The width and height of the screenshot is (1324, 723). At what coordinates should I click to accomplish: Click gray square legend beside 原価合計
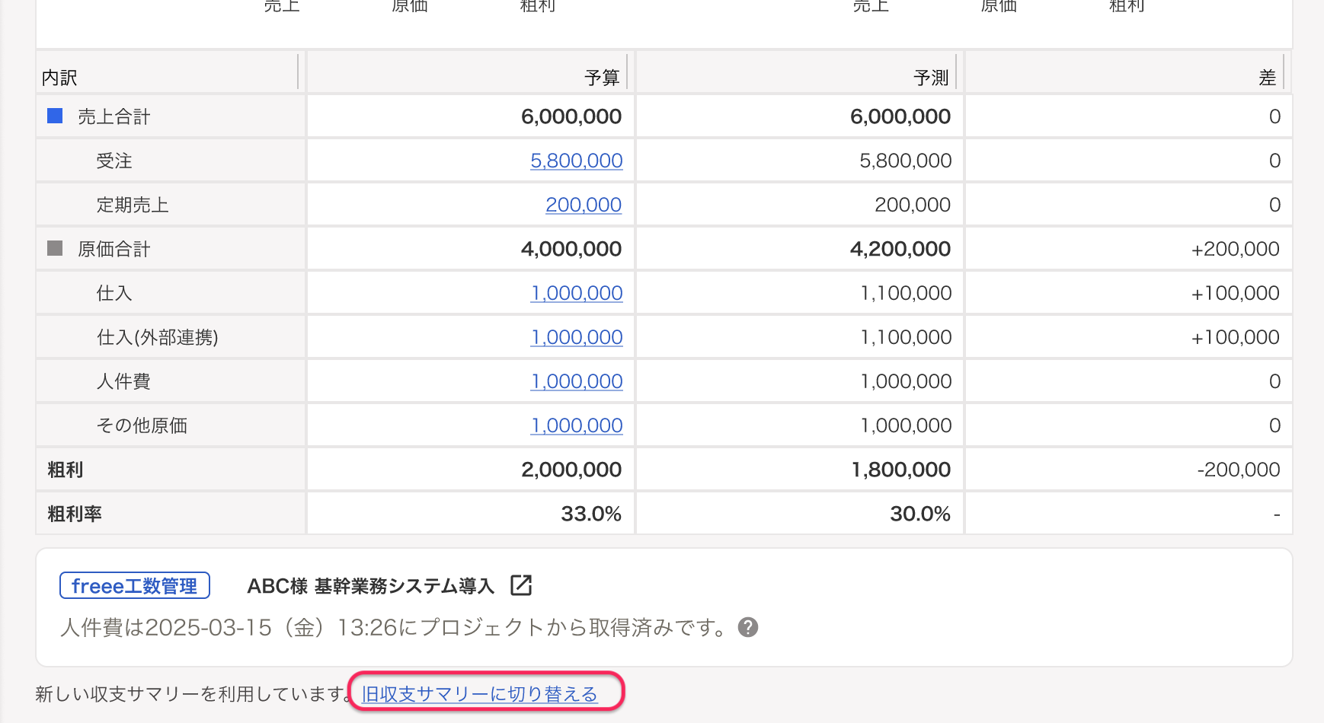[55, 248]
